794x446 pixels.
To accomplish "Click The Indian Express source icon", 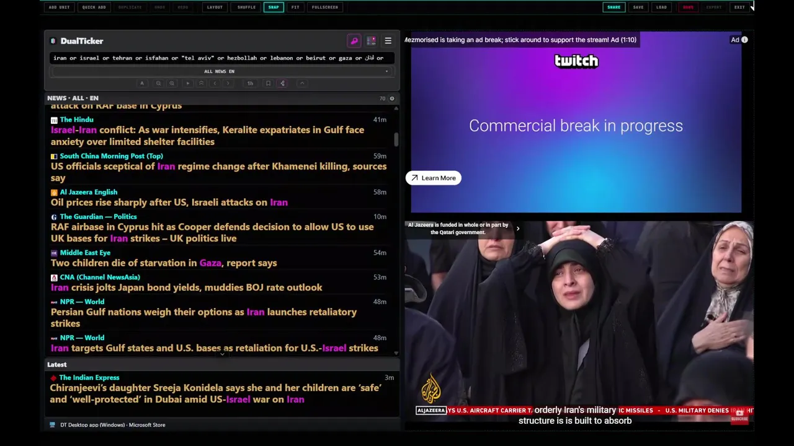I will 53,378.
